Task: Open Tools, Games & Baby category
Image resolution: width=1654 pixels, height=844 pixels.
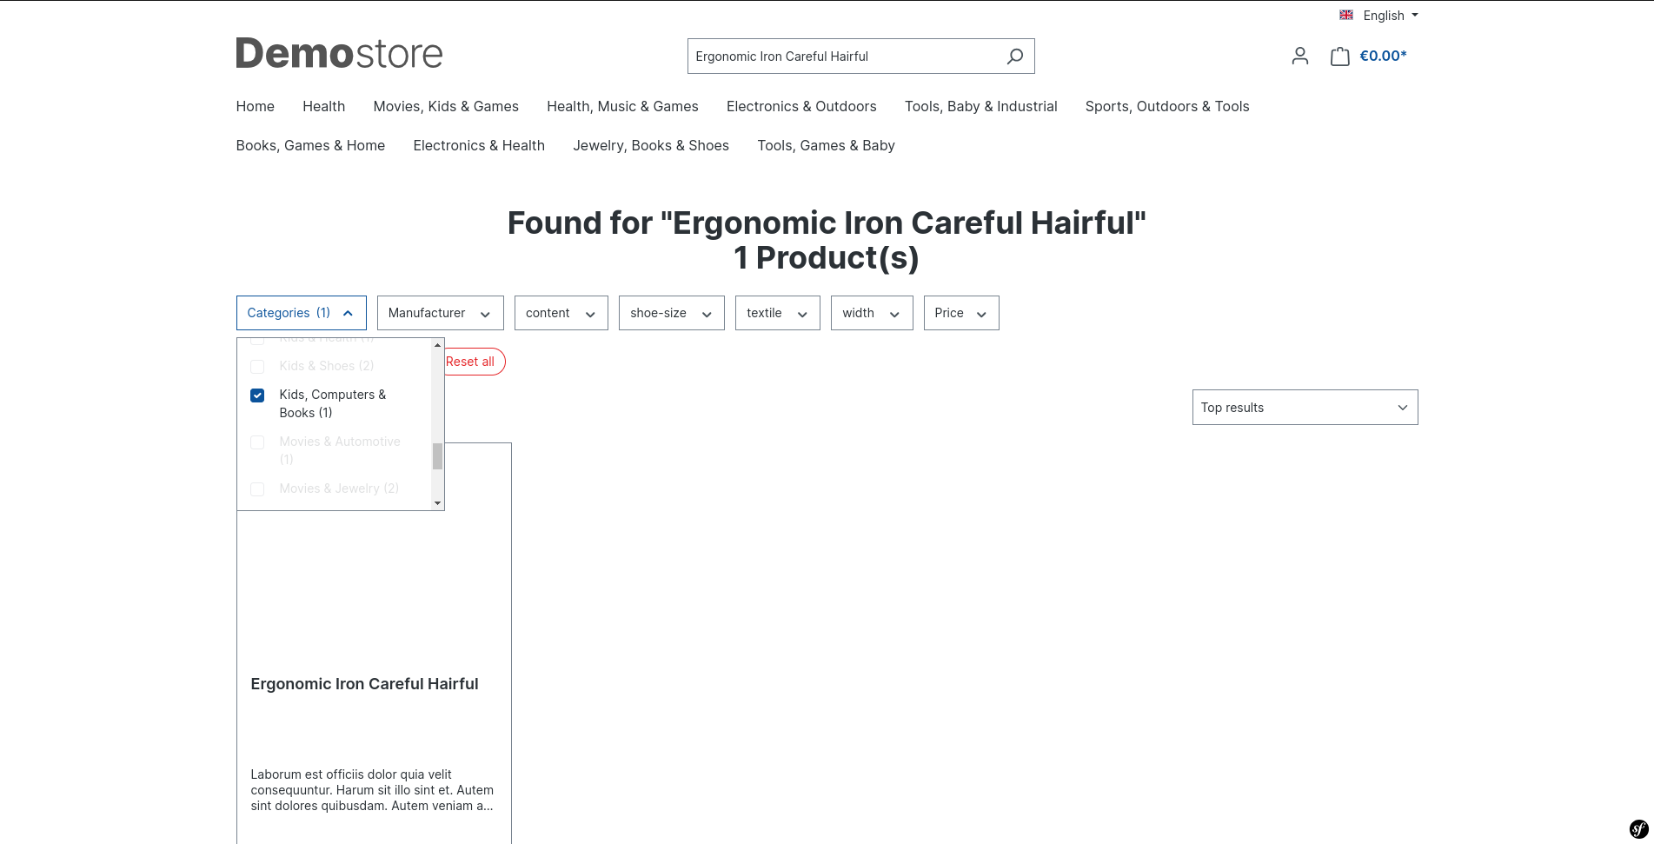Action: (x=826, y=145)
